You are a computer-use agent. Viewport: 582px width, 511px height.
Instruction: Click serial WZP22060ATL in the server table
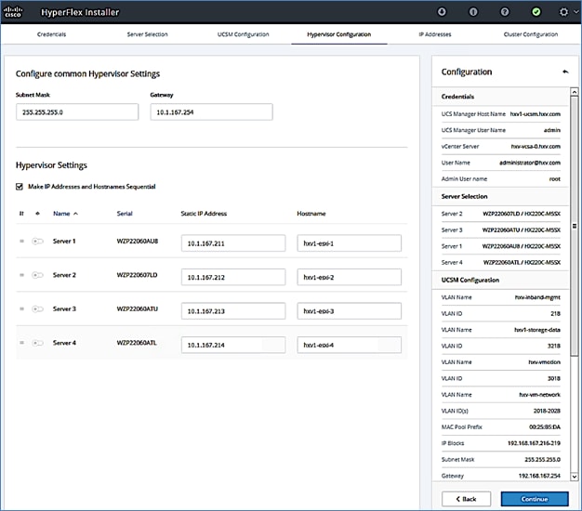click(137, 343)
